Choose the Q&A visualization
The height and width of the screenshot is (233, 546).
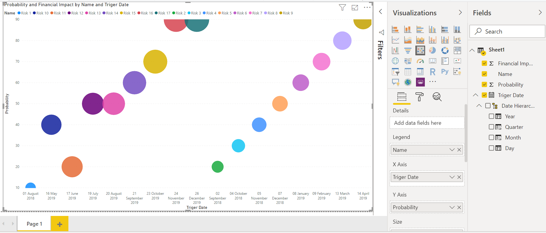coord(395,82)
